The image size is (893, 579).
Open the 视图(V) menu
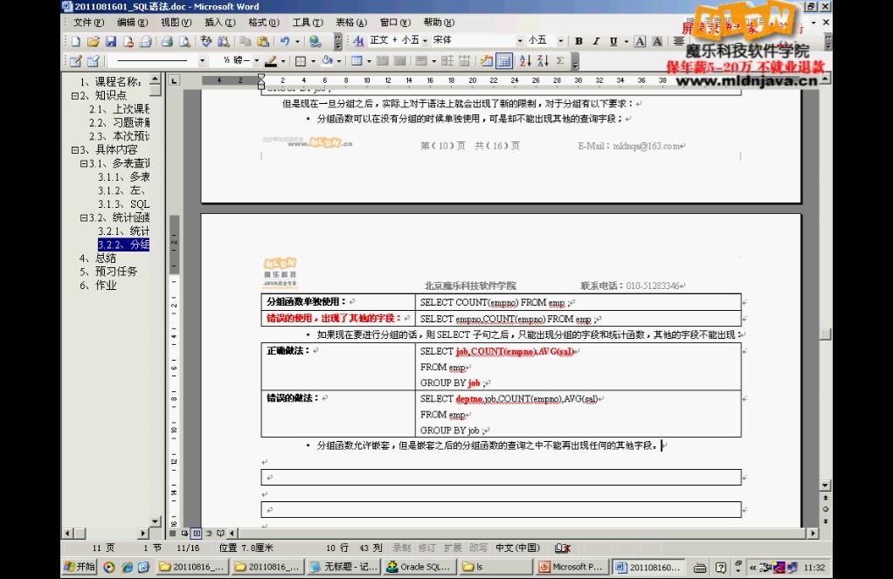(x=176, y=22)
